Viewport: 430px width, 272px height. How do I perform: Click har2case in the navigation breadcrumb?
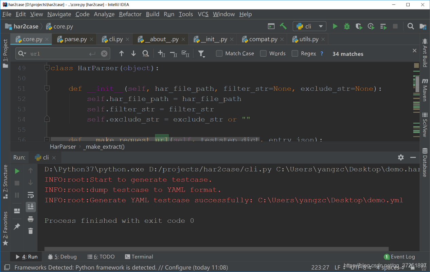click(22, 26)
